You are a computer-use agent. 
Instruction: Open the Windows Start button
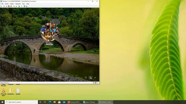click(x=2, y=102)
